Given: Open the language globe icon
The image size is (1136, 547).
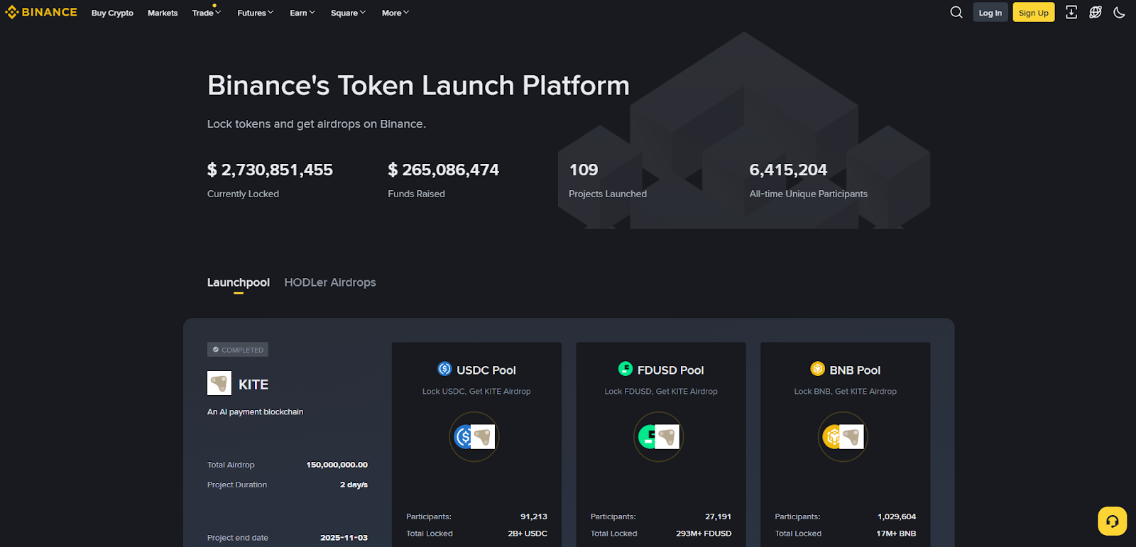Looking at the screenshot, I should 1096,12.
